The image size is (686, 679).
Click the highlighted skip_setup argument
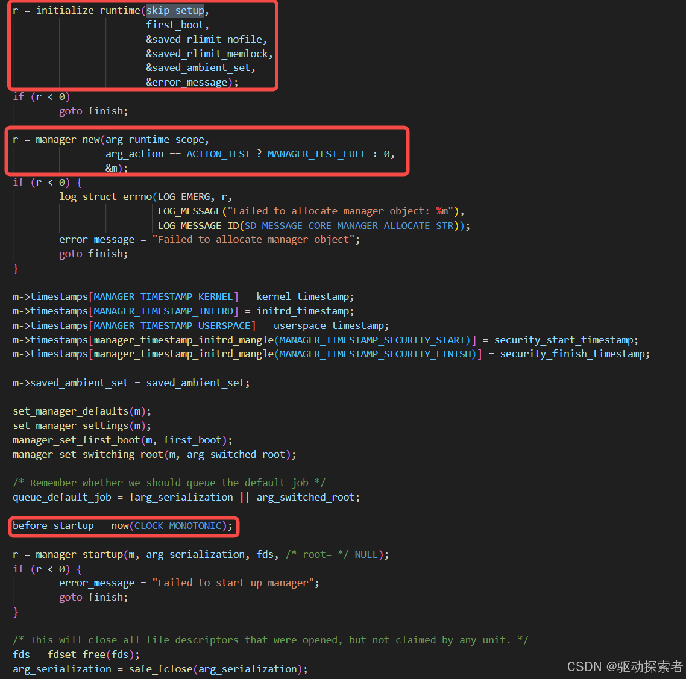pyautogui.click(x=175, y=10)
